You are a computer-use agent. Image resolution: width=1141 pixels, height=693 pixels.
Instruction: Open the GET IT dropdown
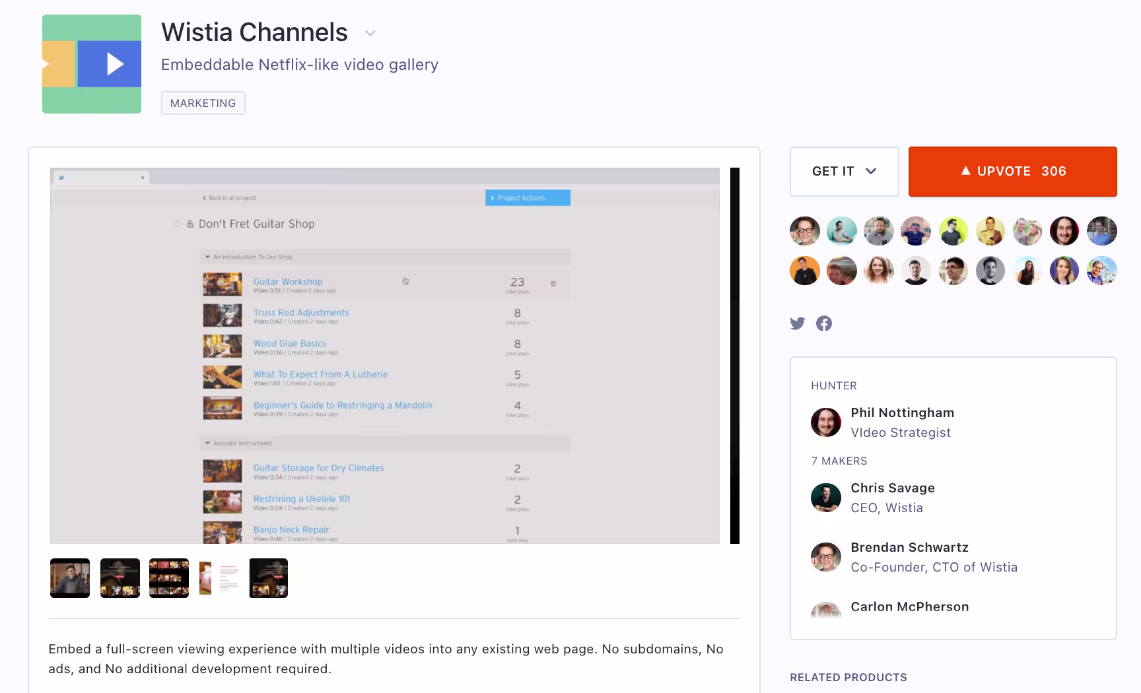tap(845, 172)
